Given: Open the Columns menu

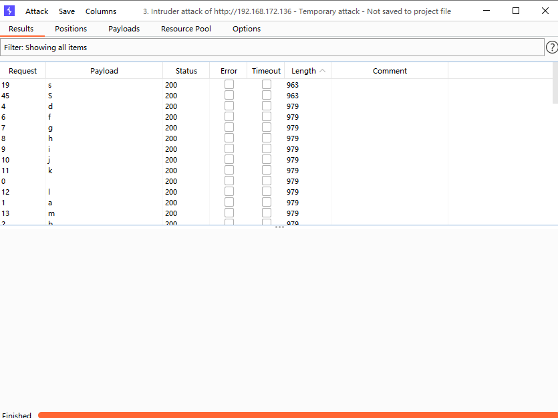Looking at the screenshot, I should pos(101,11).
